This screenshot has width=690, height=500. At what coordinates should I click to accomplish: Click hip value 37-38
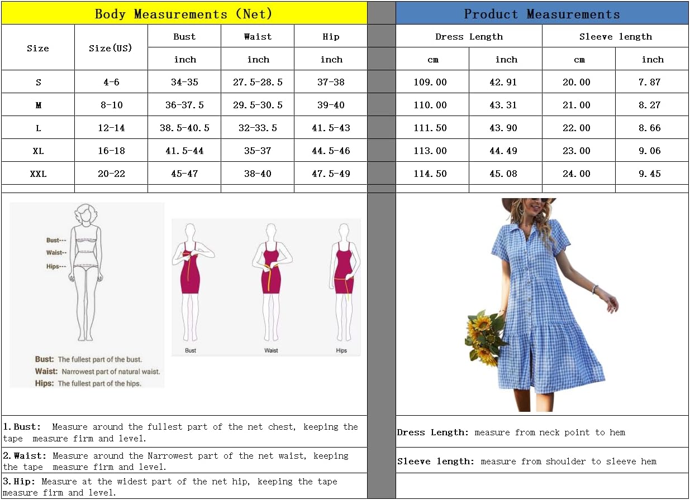point(331,82)
